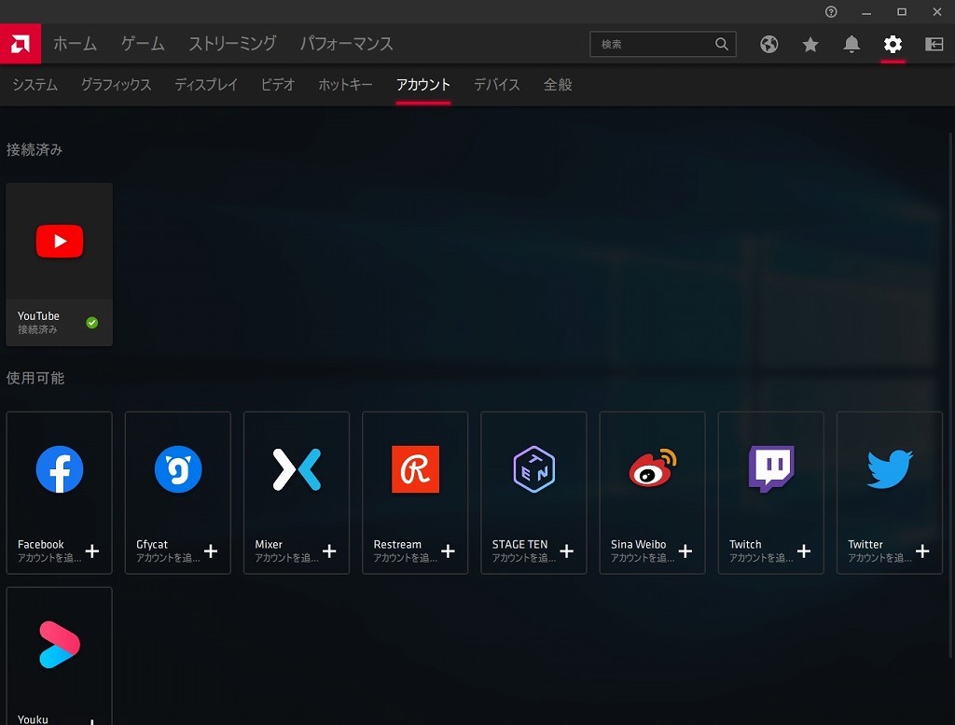Open favorites star icon
Image resolution: width=955 pixels, height=725 pixels.
pos(810,44)
